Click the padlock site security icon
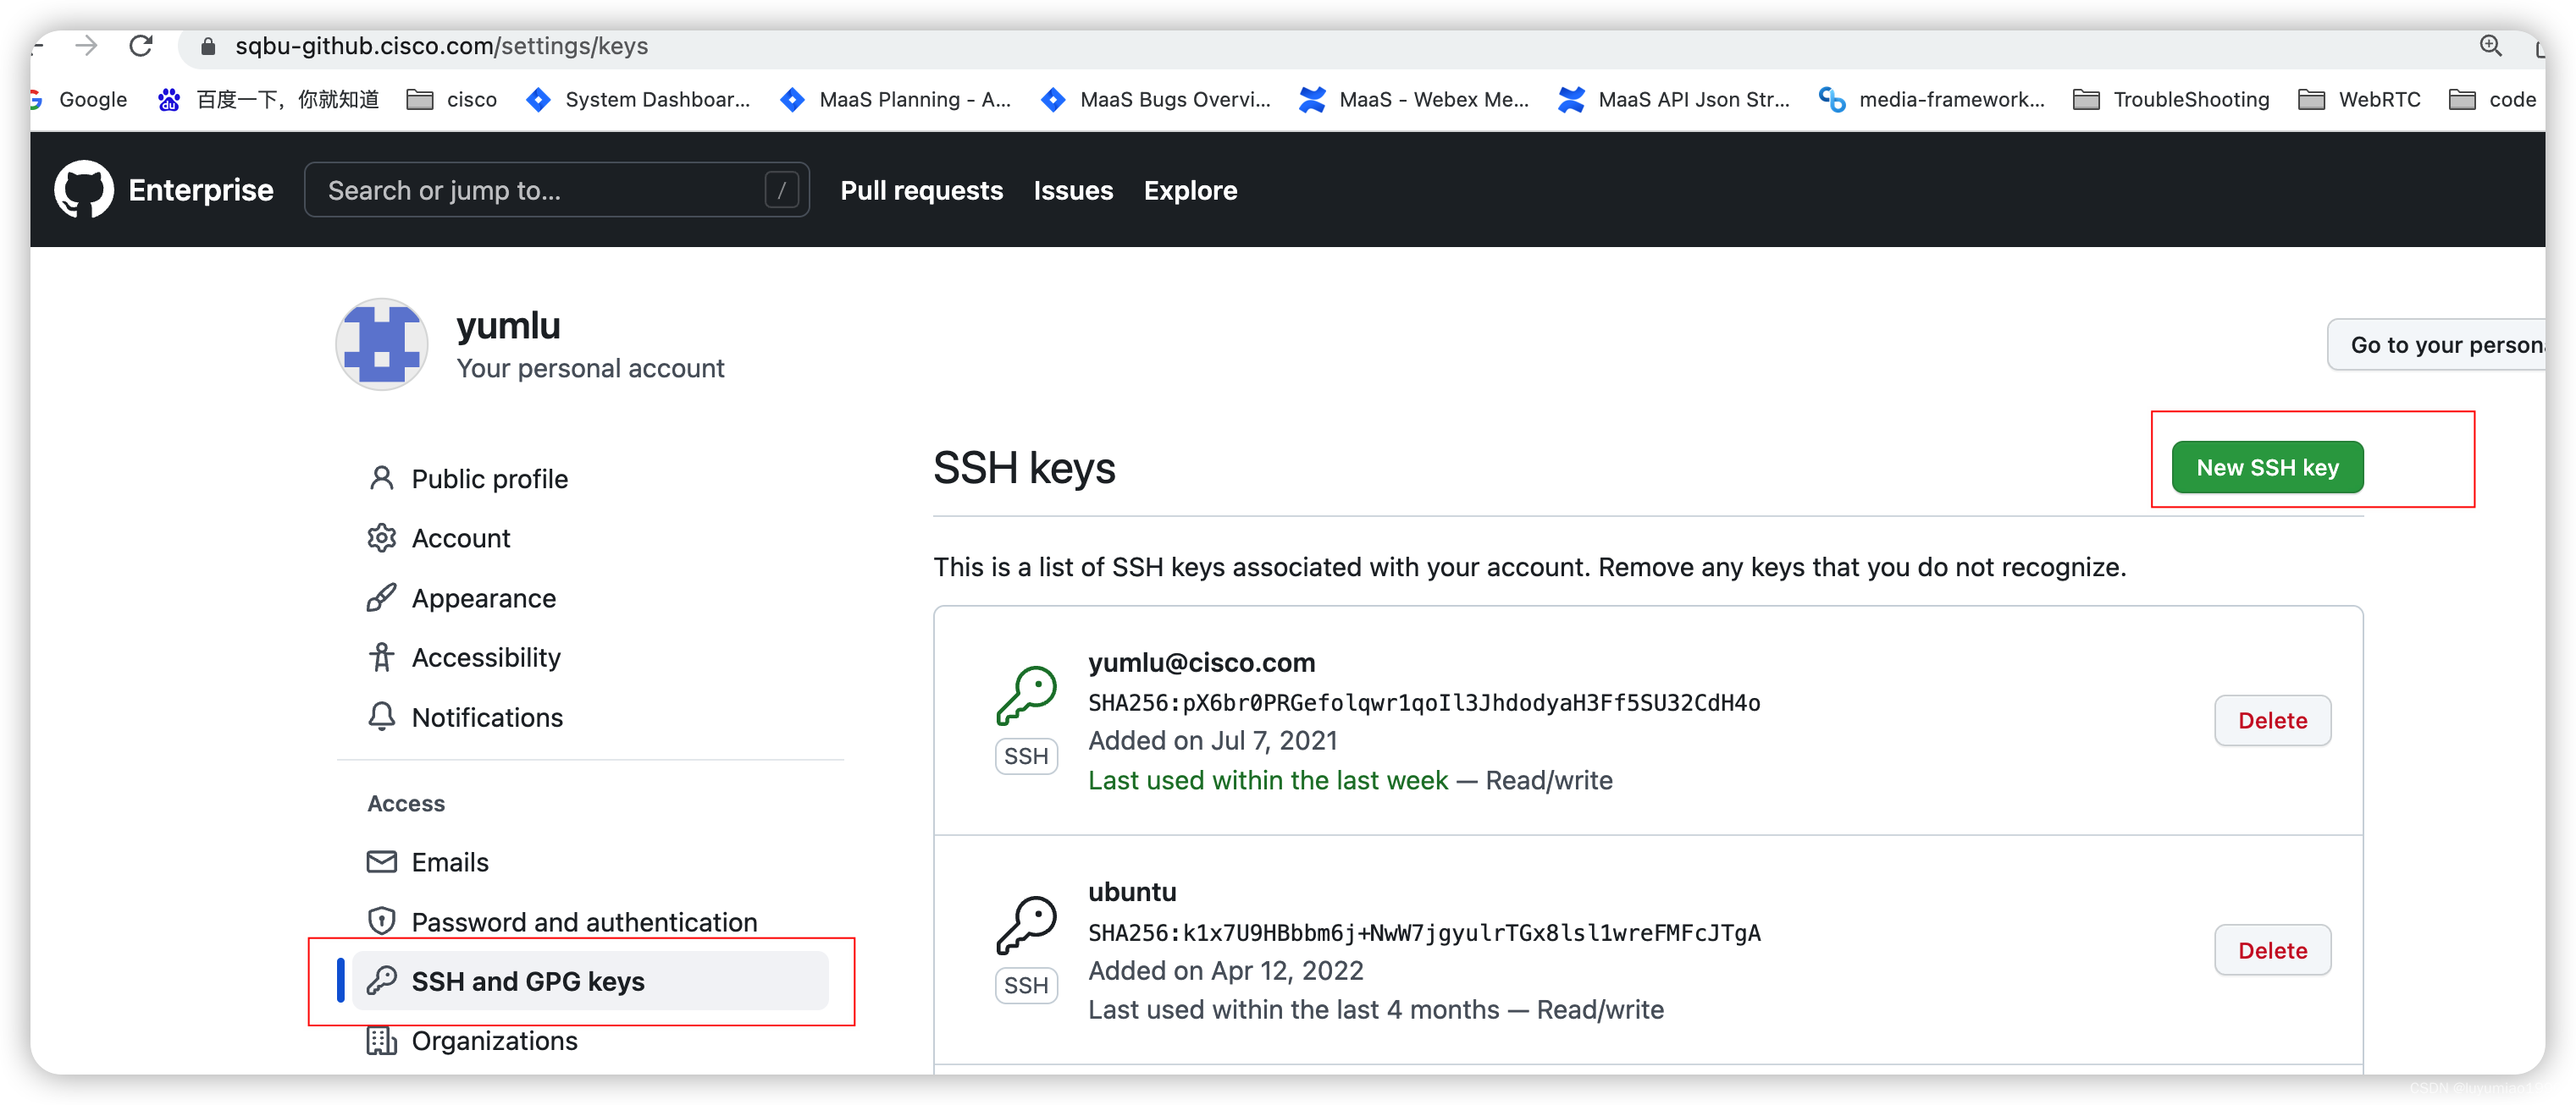This screenshot has height=1105, width=2576. [x=208, y=46]
